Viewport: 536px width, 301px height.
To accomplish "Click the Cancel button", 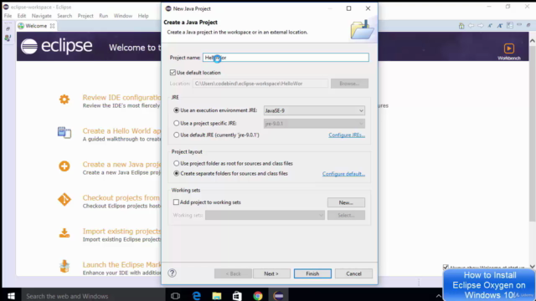I will 353,273.
